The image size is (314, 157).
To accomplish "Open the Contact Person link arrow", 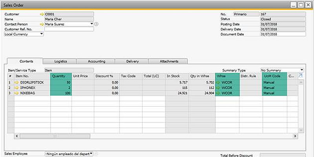I will (42, 24).
